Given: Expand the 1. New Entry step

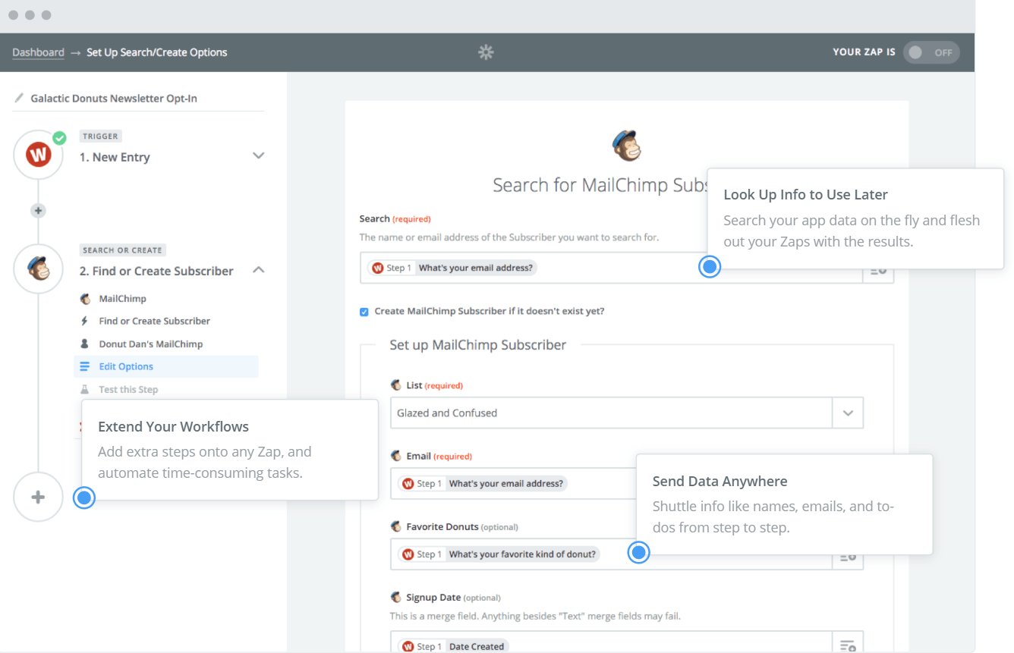Looking at the screenshot, I should (258, 155).
